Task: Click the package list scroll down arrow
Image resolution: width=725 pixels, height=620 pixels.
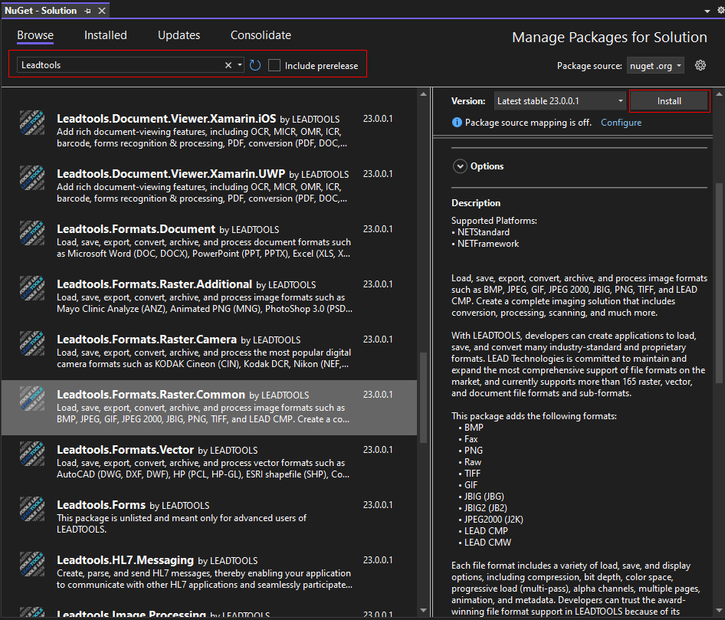Action: (x=424, y=611)
